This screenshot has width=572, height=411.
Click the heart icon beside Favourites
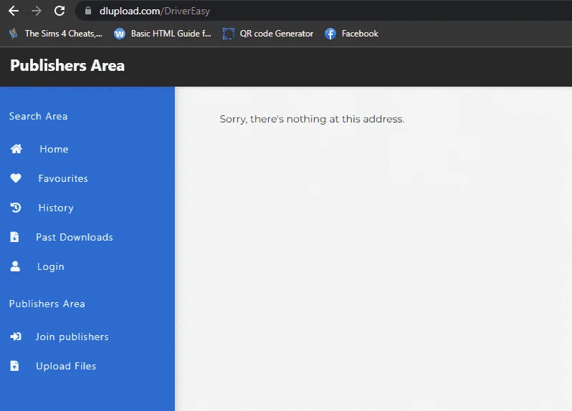coord(16,178)
